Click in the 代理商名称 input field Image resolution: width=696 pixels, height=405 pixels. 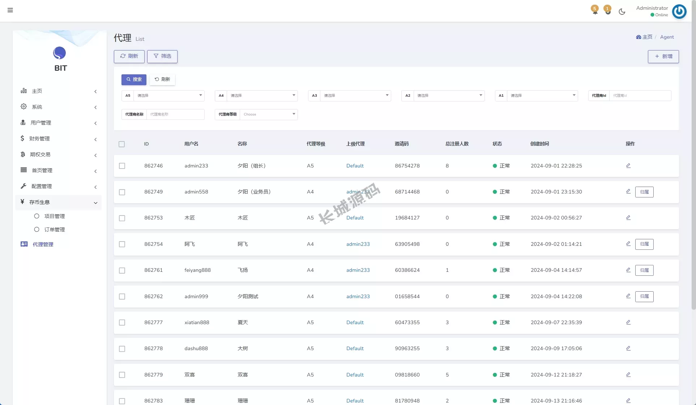pyautogui.click(x=175, y=114)
